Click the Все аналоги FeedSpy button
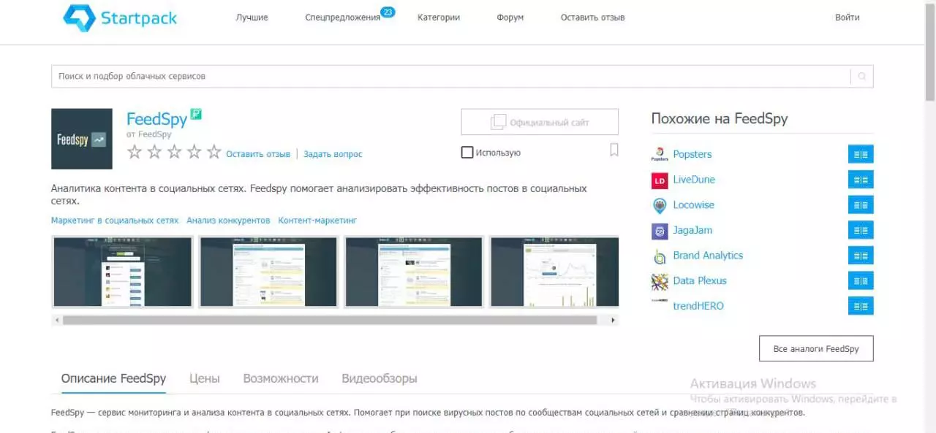 816,349
